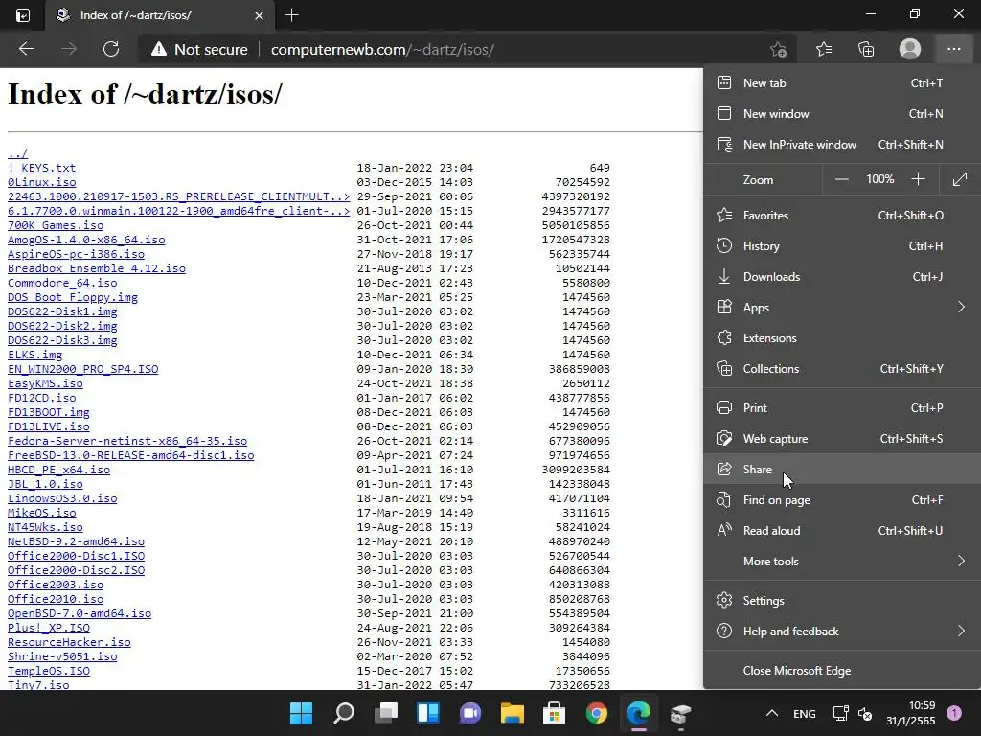Open the !_KEYS.txt file link

pyautogui.click(x=41, y=168)
